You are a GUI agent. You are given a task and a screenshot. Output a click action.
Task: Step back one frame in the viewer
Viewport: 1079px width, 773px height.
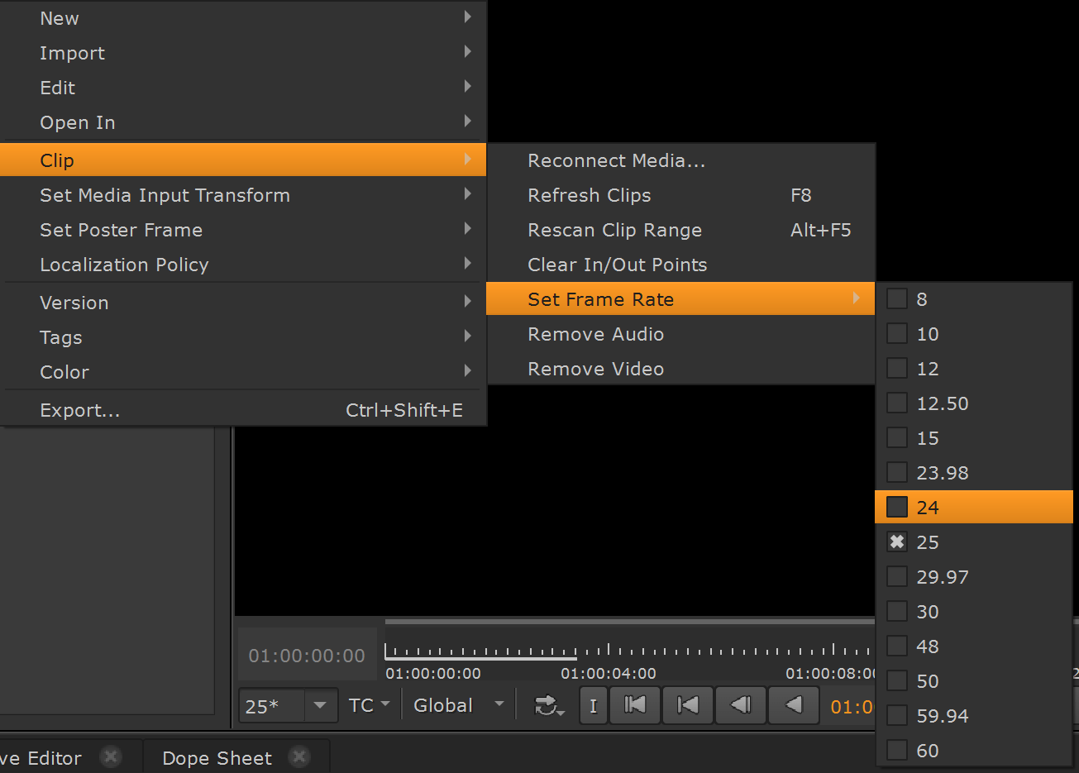pyautogui.click(x=741, y=705)
